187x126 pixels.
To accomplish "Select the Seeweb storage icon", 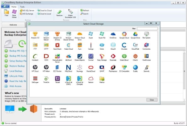I will coord(146,68).
